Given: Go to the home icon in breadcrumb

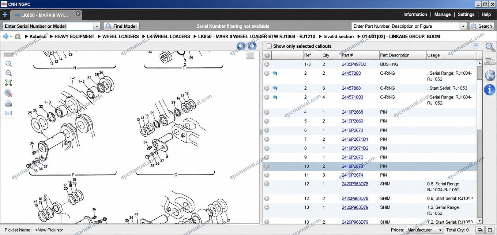Looking at the screenshot, I should pyautogui.click(x=18, y=36).
